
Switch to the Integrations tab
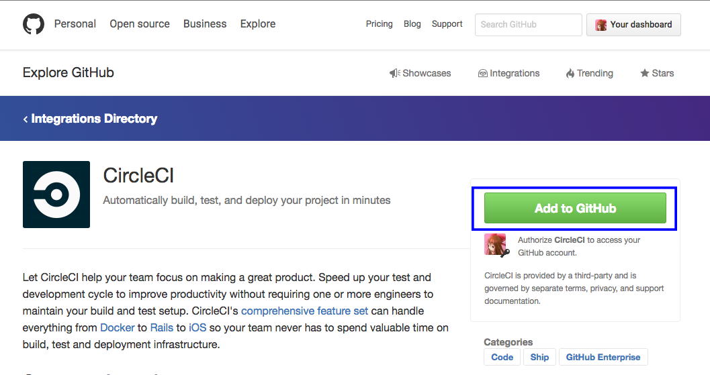(x=509, y=73)
